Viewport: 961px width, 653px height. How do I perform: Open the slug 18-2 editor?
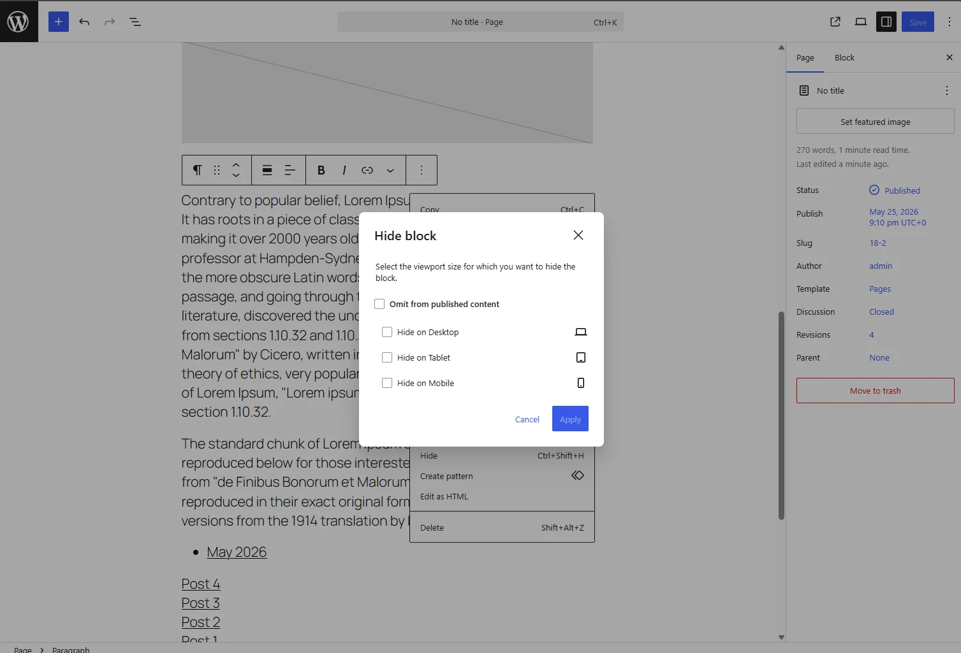(877, 243)
